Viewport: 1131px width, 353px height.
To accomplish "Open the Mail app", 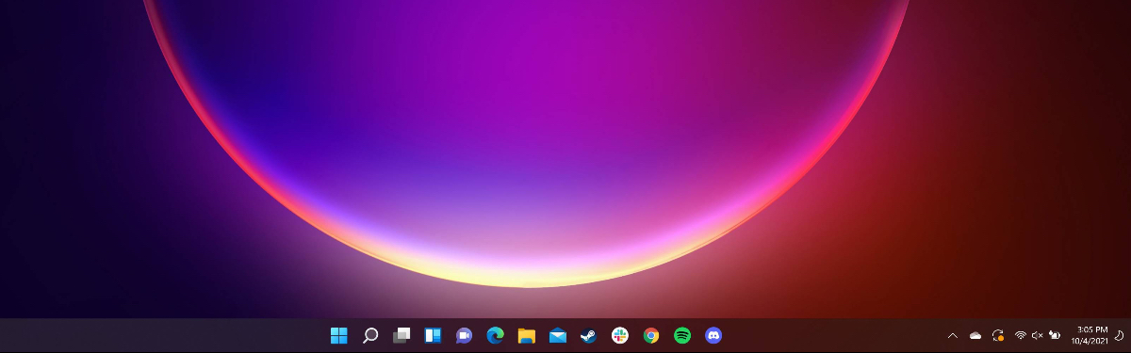I will tap(558, 335).
